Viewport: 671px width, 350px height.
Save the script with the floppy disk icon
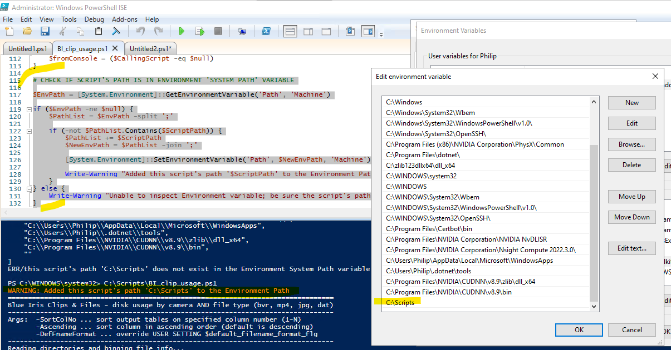click(x=45, y=31)
